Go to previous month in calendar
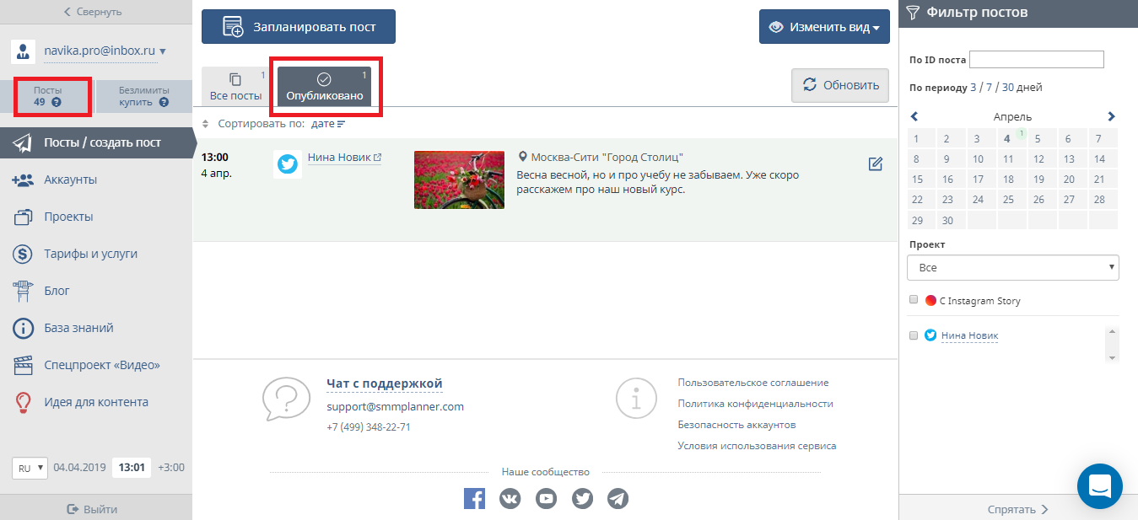Image resolution: width=1138 pixels, height=520 pixels. [914, 117]
